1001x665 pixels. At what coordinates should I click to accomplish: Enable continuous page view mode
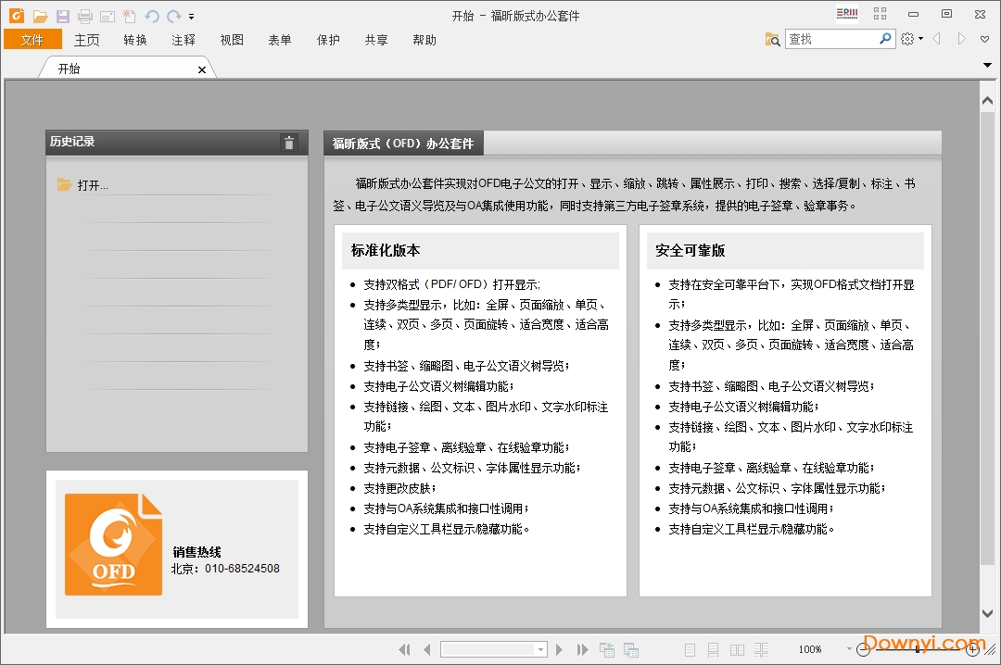(714, 648)
